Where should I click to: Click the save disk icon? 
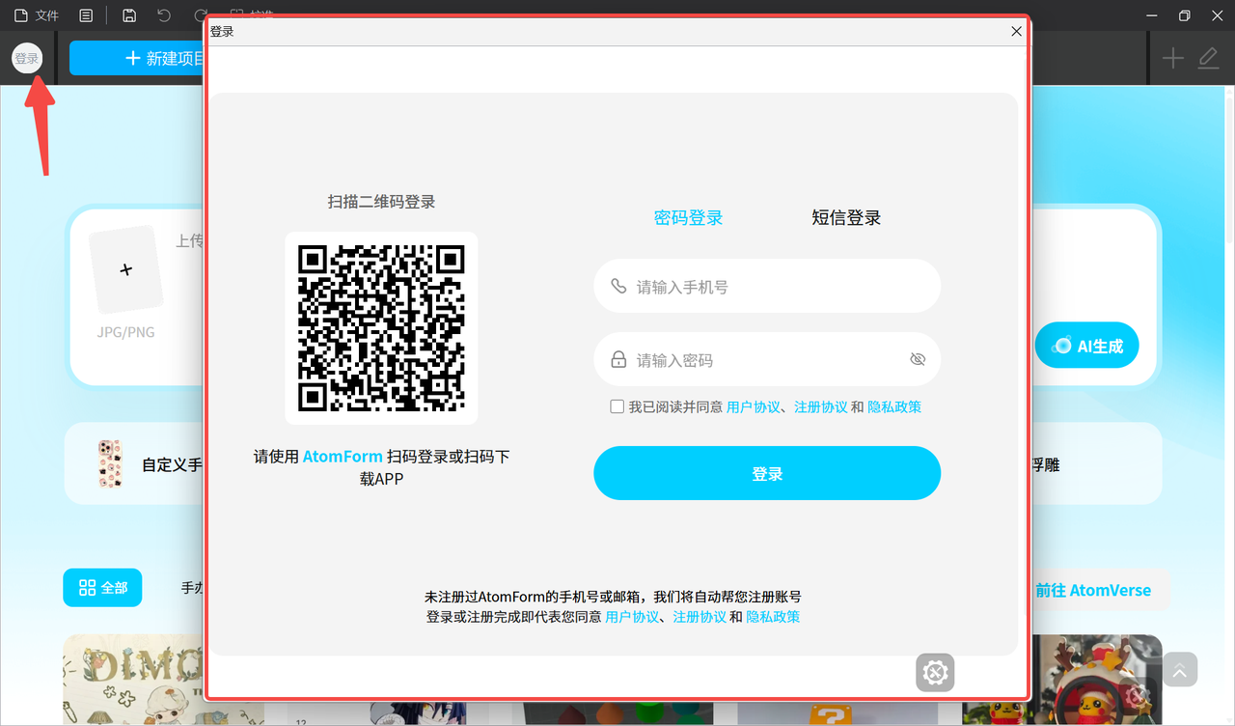(129, 15)
